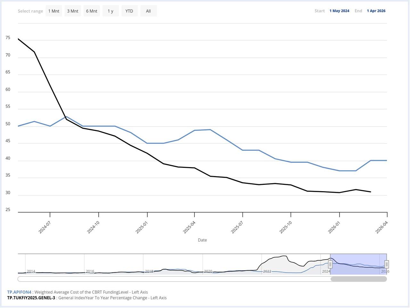Choose the "1 y" range option
The width and height of the screenshot is (410, 308).
click(110, 11)
